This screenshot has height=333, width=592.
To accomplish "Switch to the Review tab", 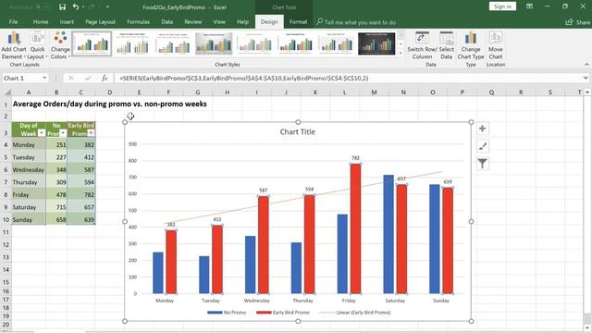I will click(x=193, y=22).
